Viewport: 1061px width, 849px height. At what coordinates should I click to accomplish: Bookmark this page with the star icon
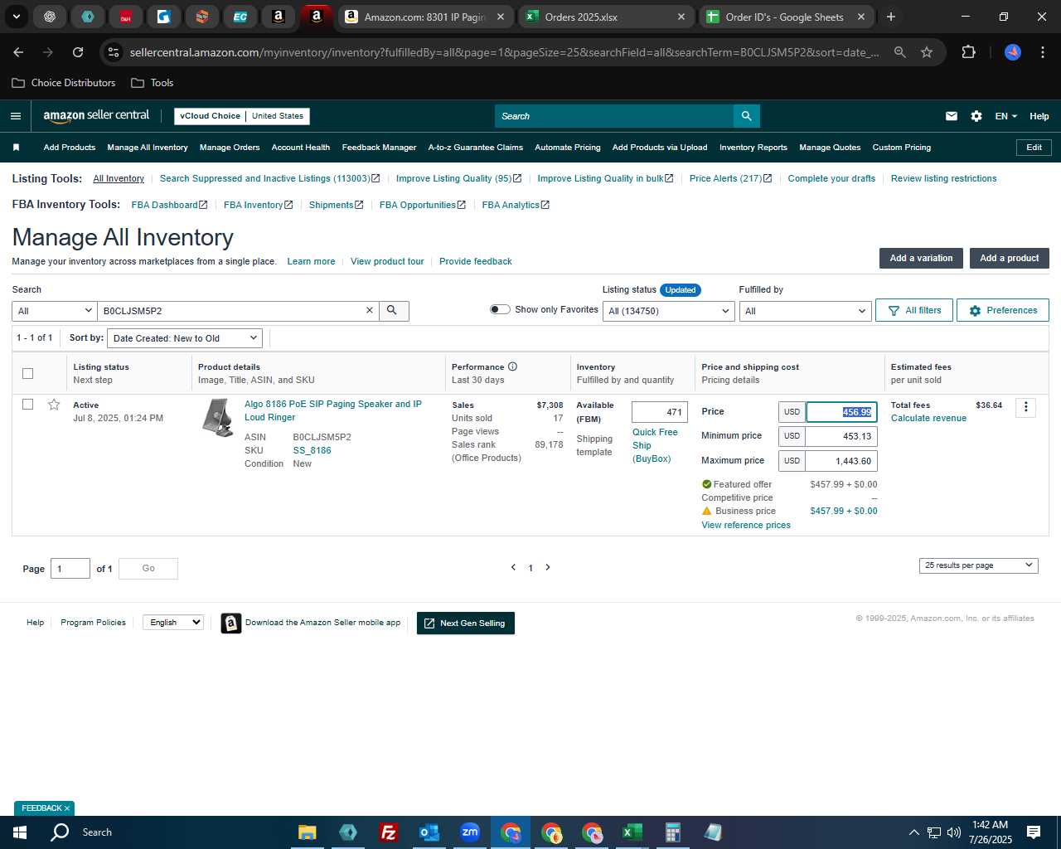pyautogui.click(x=927, y=52)
